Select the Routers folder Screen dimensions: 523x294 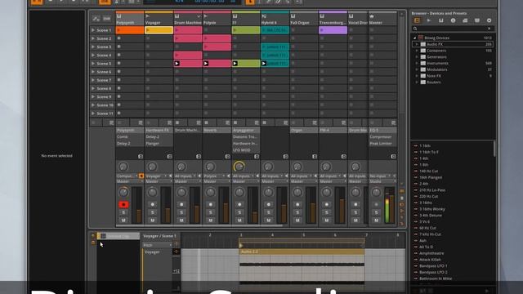tap(433, 82)
